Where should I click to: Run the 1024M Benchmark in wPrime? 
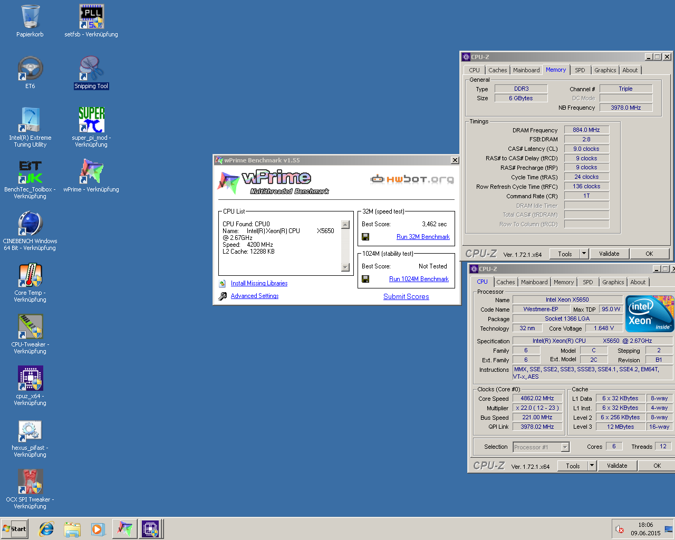click(x=419, y=279)
